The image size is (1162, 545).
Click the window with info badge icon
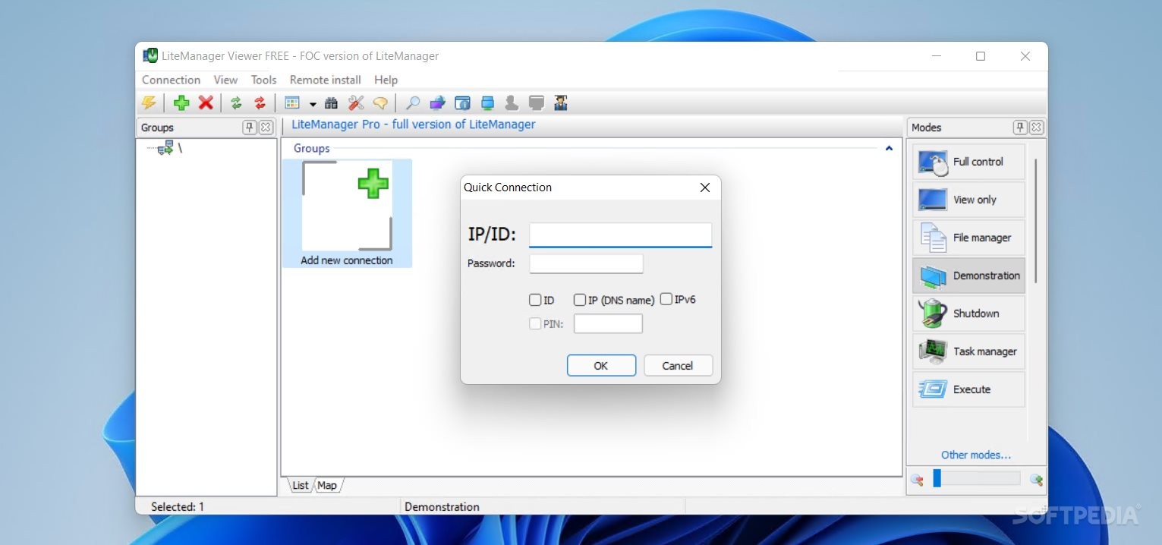462,102
